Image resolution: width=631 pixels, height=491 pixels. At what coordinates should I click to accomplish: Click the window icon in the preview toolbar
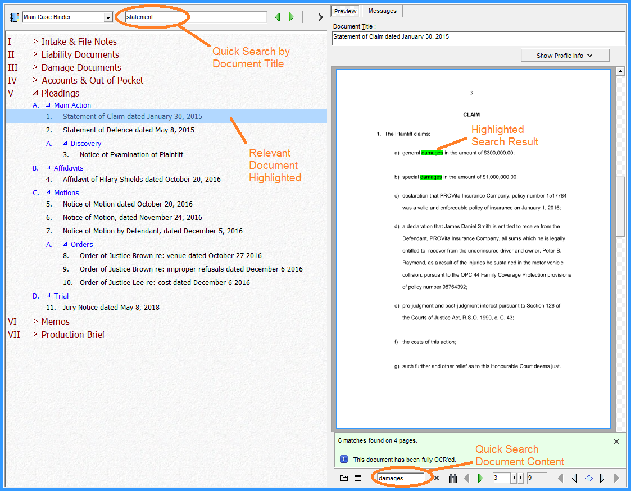click(x=358, y=478)
